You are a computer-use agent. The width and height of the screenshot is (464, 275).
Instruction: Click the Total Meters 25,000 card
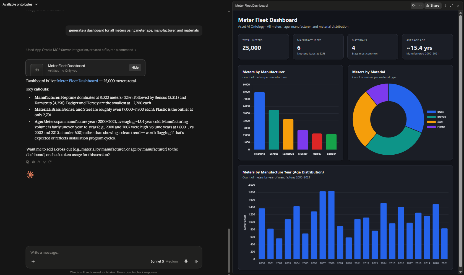pyautogui.click(x=263, y=47)
